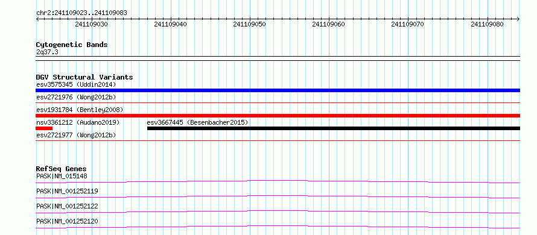Click the short red nsv3361212 bar
This screenshot has width=537, height=235.
(x=44, y=128)
